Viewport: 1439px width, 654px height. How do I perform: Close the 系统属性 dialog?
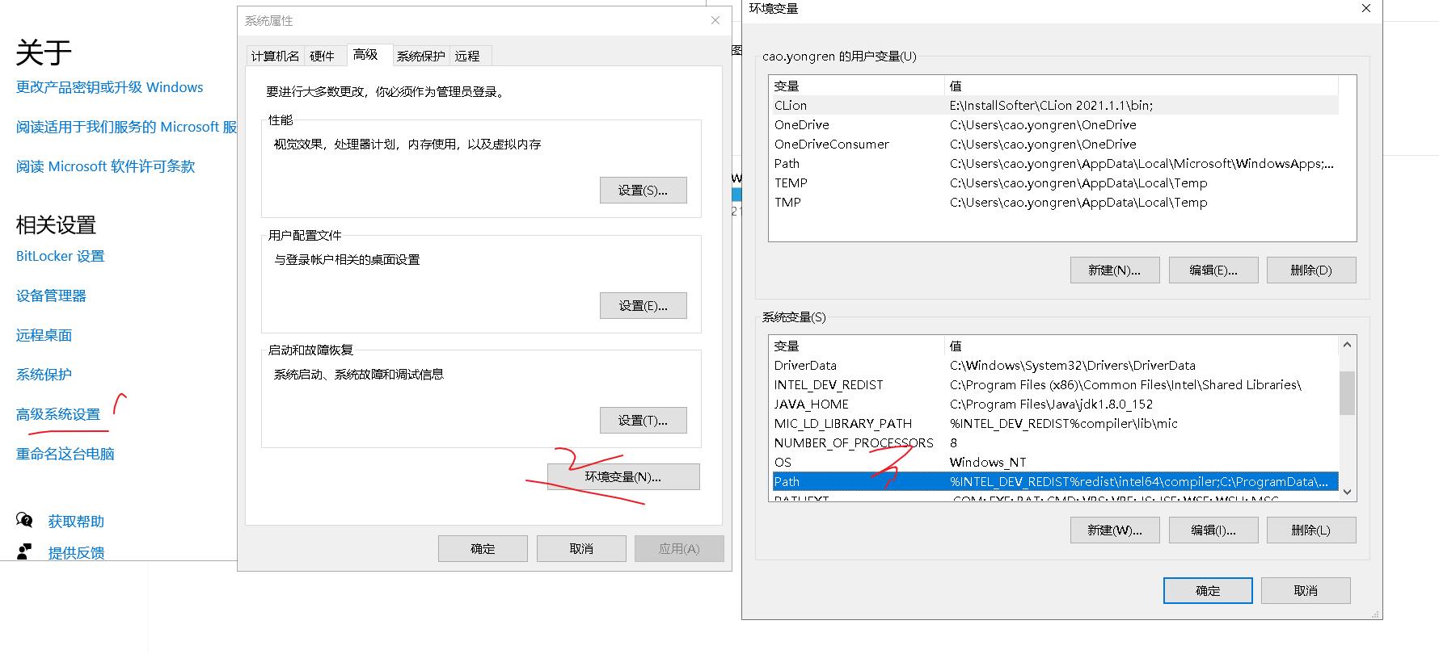[x=715, y=20]
